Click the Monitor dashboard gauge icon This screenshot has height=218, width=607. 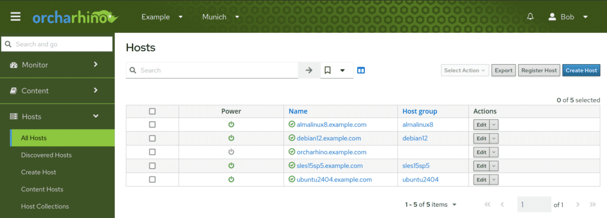point(14,65)
